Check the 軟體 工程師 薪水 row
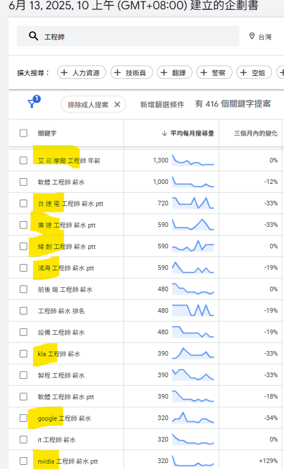Screen dimensions: 284x470 click(23, 182)
